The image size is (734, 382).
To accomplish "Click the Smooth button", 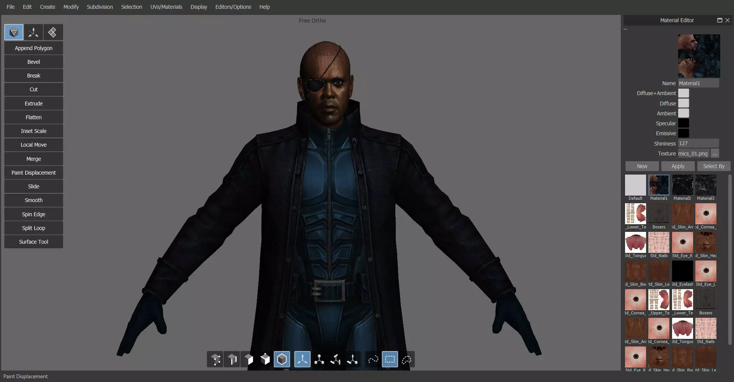I will click(34, 200).
